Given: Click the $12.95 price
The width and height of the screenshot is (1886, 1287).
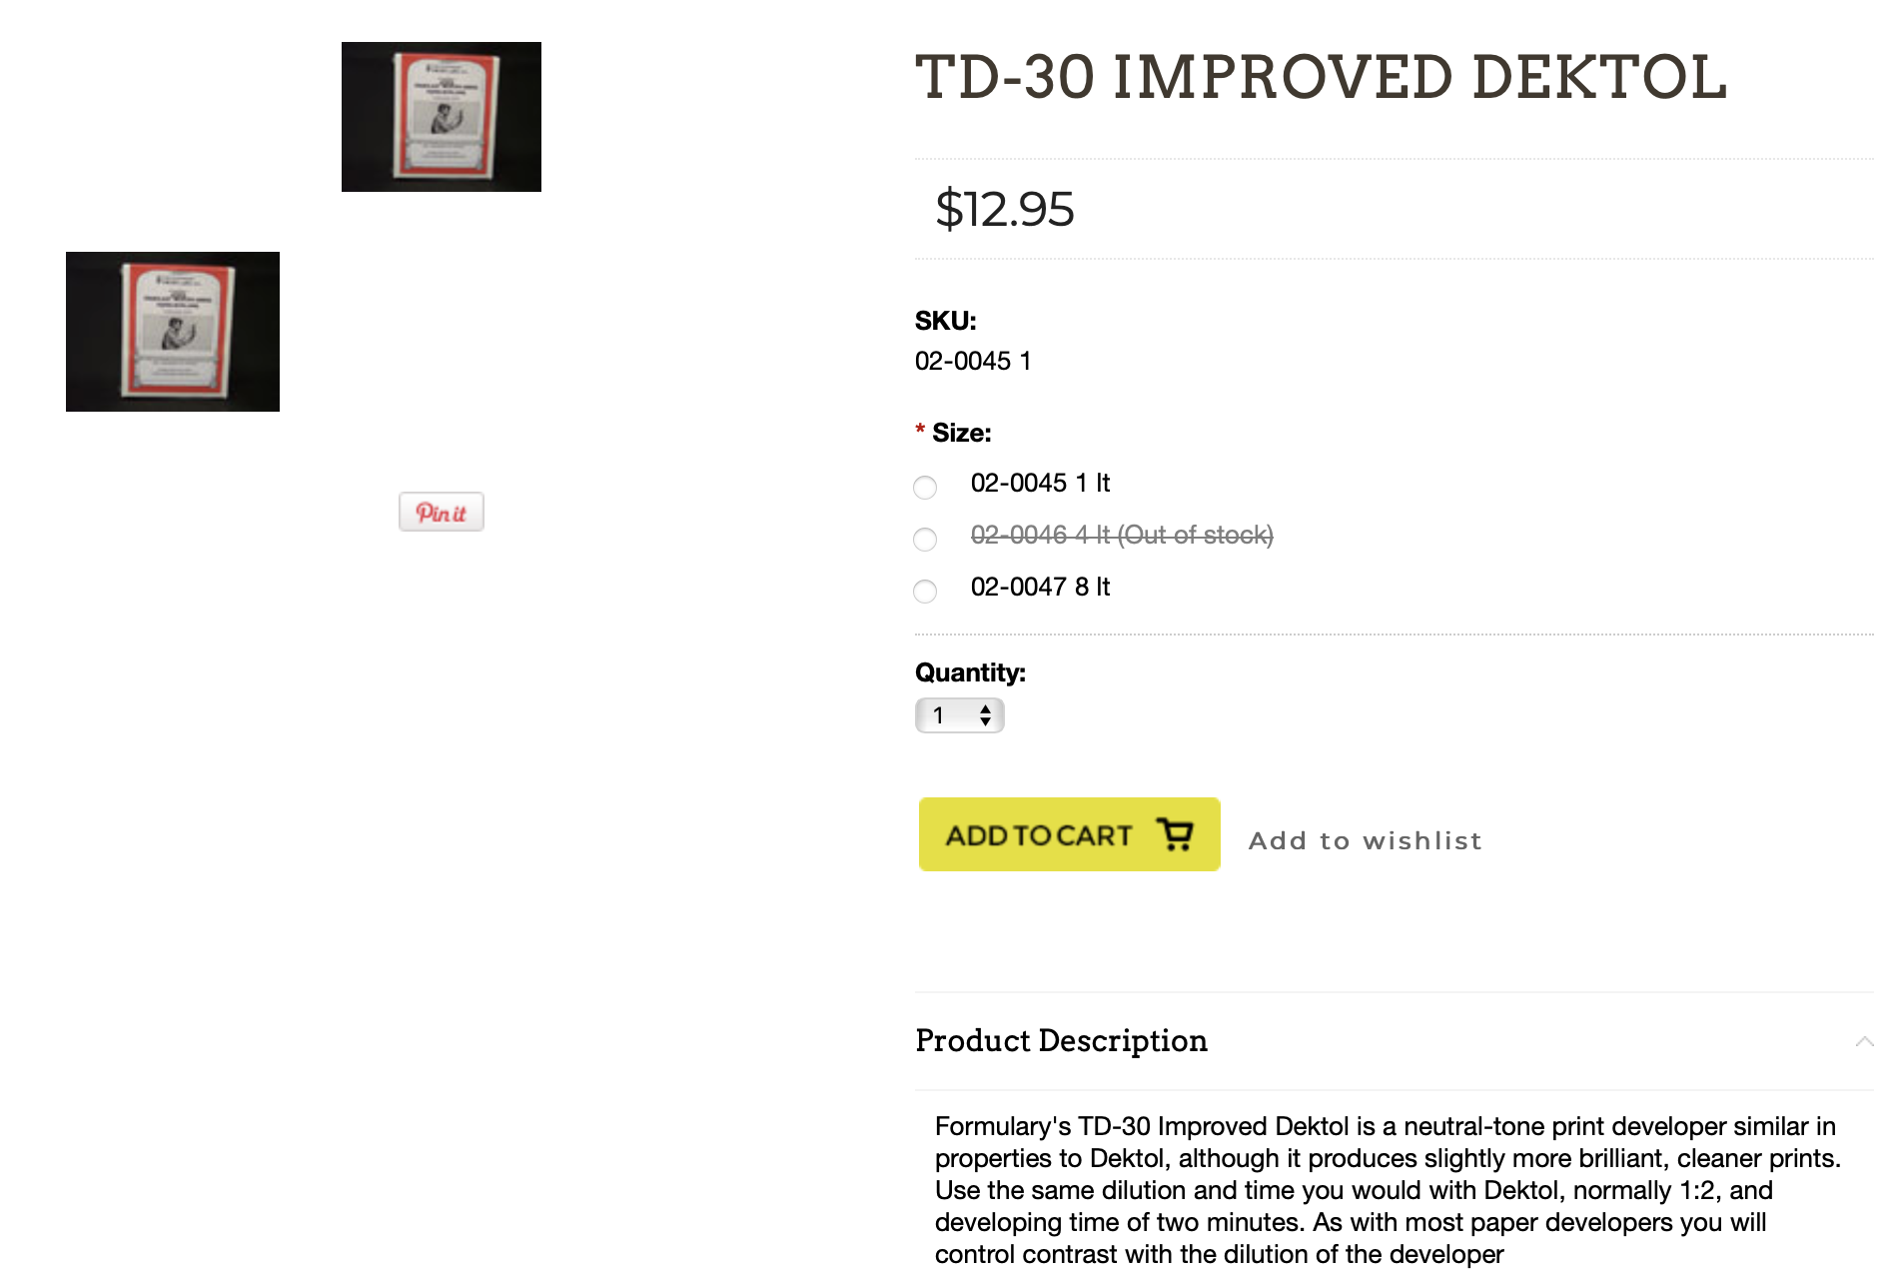Looking at the screenshot, I should 1004,210.
